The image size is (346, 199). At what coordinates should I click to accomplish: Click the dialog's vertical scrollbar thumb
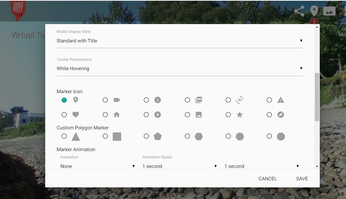pos(317,97)
